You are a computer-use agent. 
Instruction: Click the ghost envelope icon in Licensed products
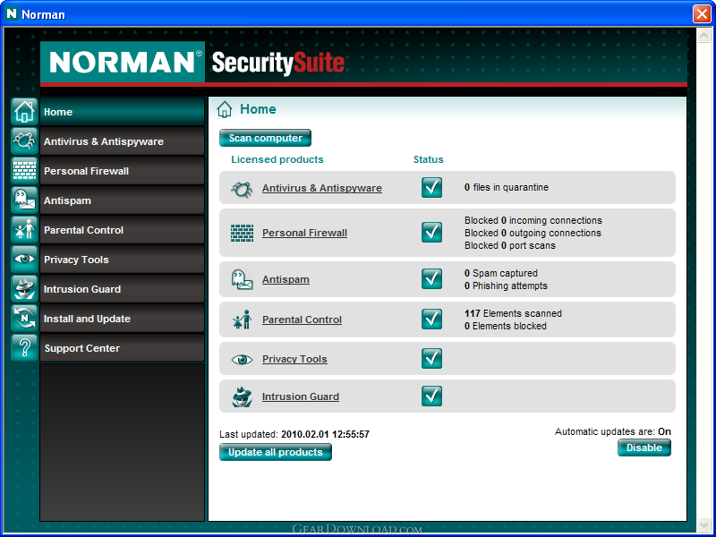pyautogui.click(x=242, y=279)
